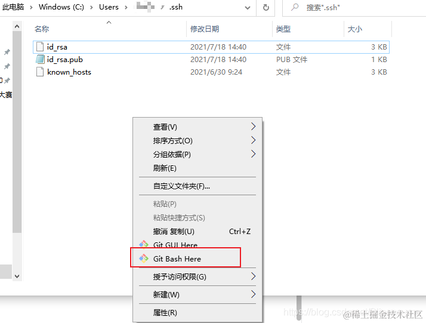Viewport: 426px width, 323px height.
Task: Choose 刷新(E) in context menu
Action: tap(197, 168)
